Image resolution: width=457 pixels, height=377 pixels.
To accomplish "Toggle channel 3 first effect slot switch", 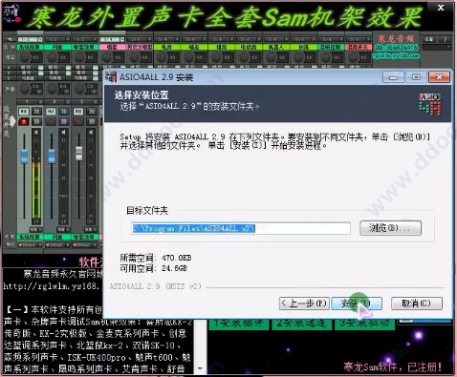I will [x=96, y=68].
